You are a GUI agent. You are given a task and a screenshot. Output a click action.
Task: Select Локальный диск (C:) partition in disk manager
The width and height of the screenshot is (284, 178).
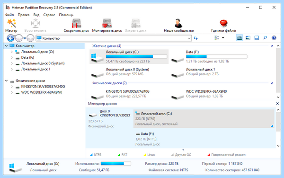coord(204,119)
